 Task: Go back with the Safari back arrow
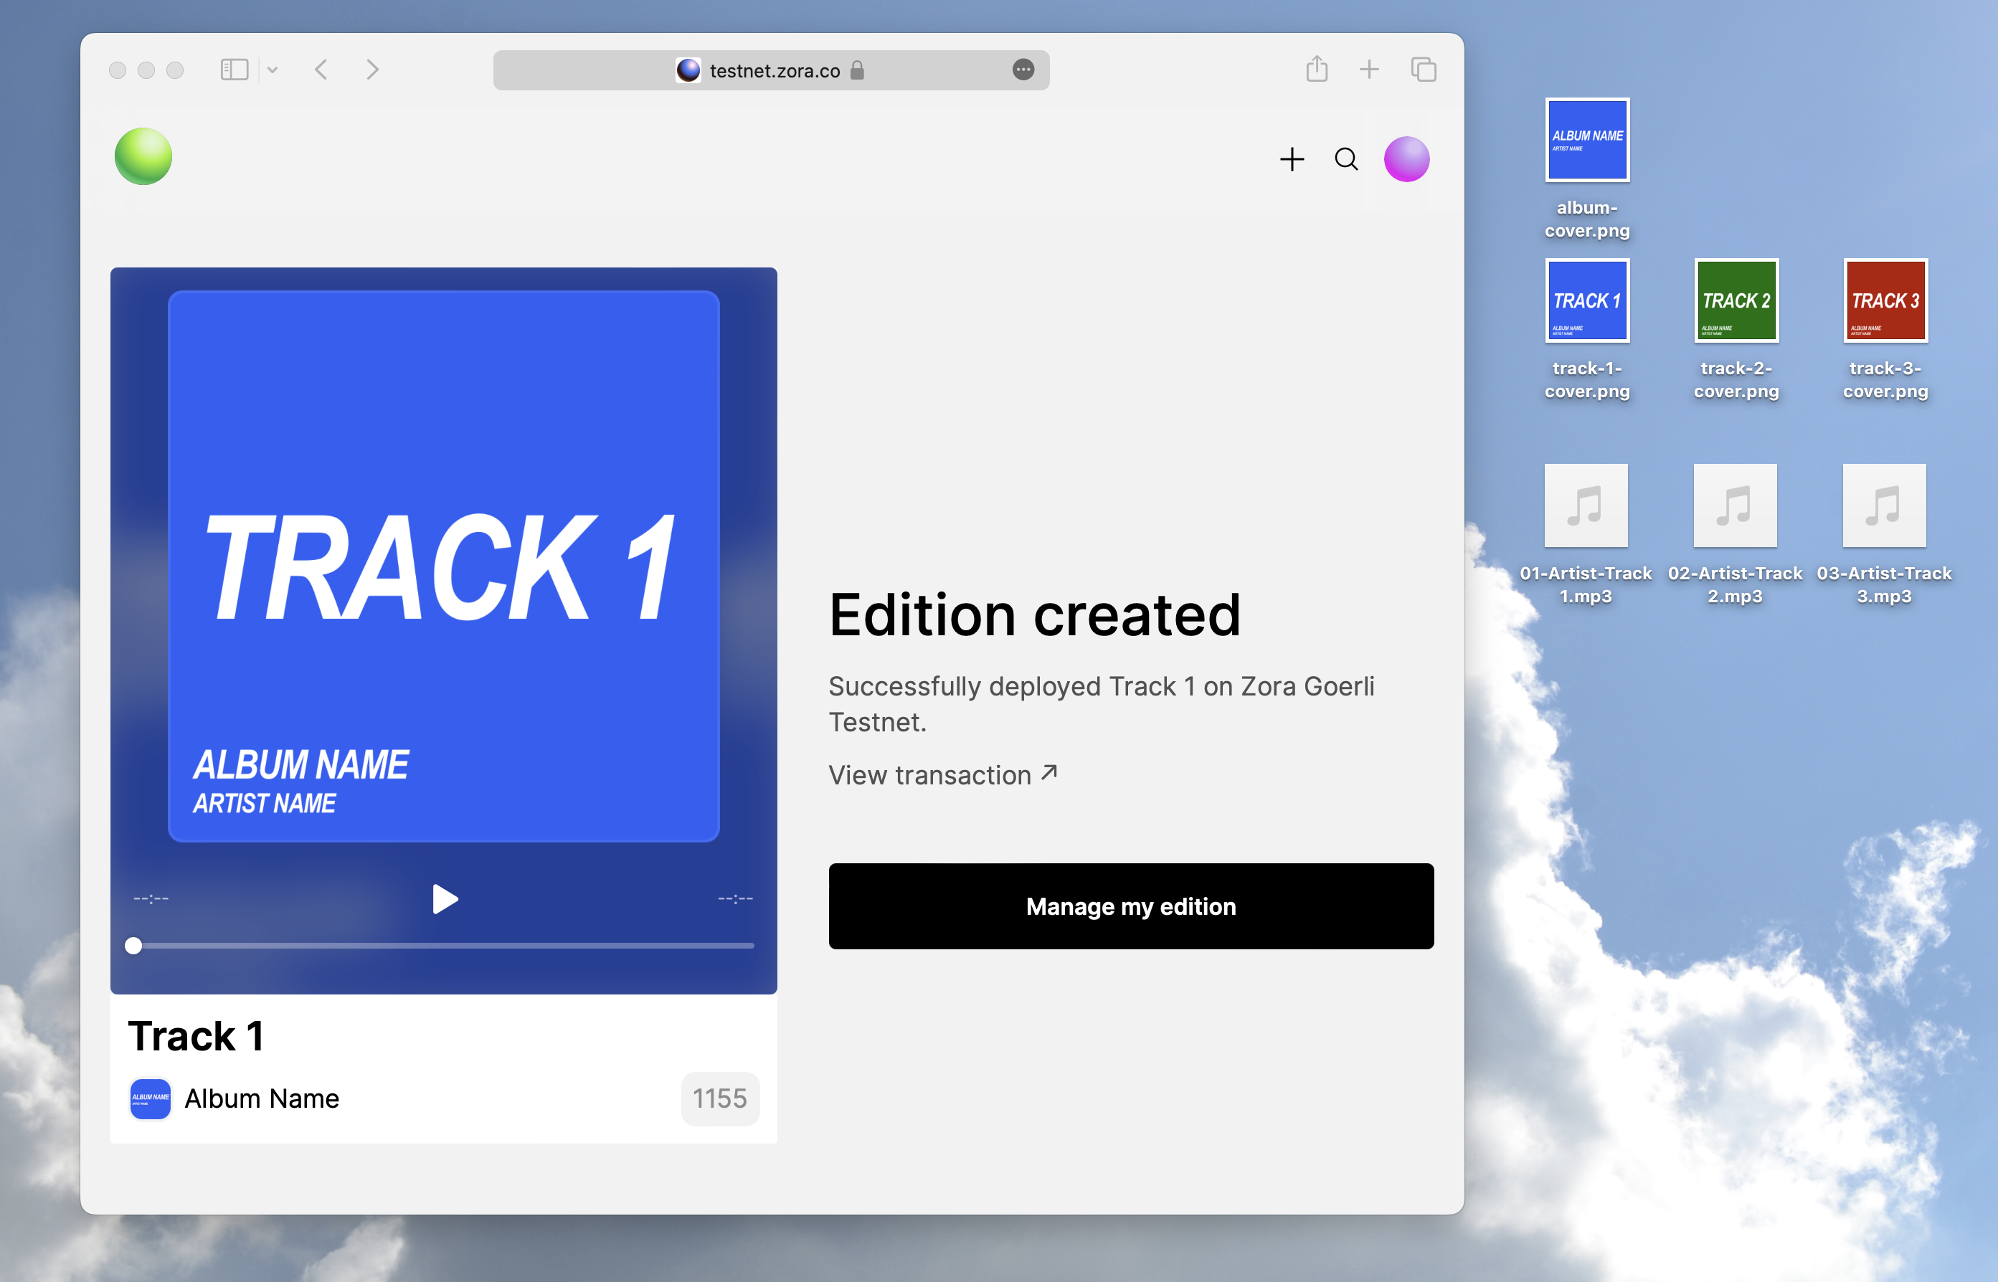tap(321, 70)
